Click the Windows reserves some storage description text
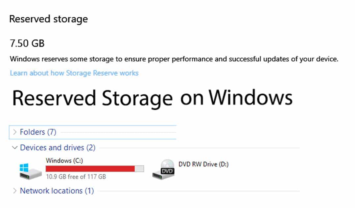355x208 pixels. [x=174, y=59]
